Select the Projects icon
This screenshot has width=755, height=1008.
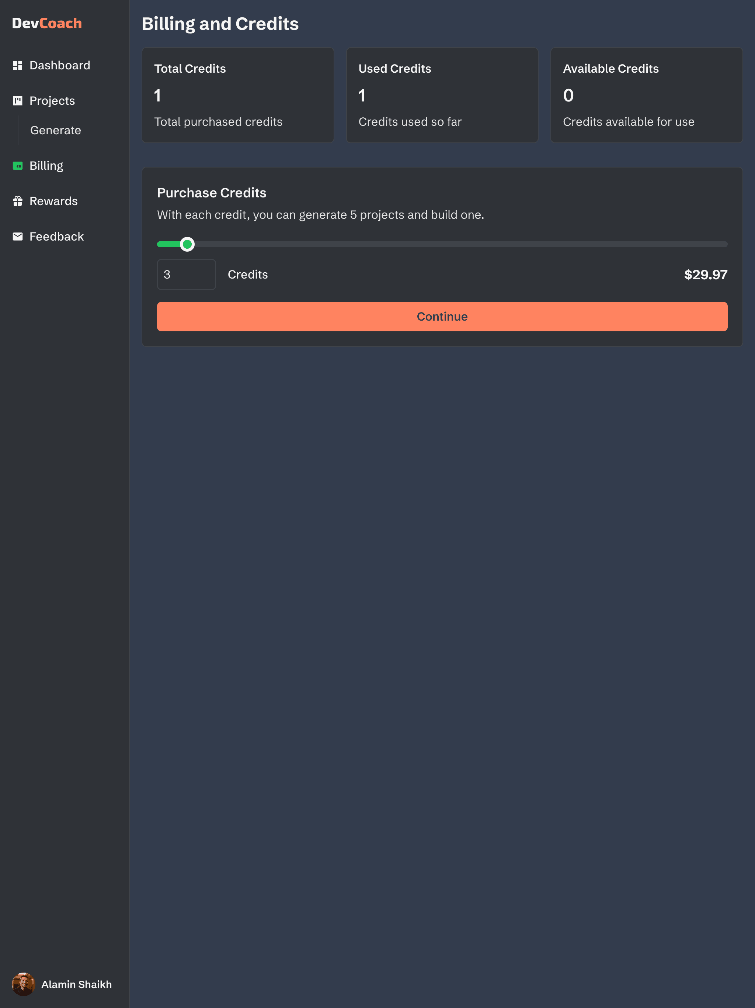(x=18, y=100)
